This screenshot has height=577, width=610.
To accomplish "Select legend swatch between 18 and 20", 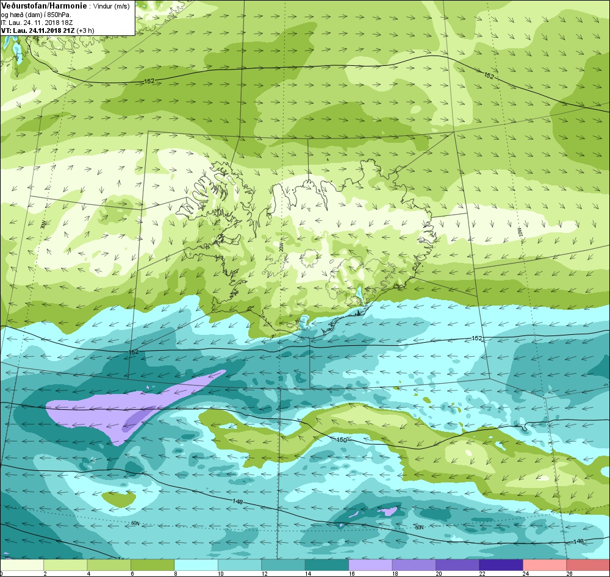I will (x=414, y=565).
